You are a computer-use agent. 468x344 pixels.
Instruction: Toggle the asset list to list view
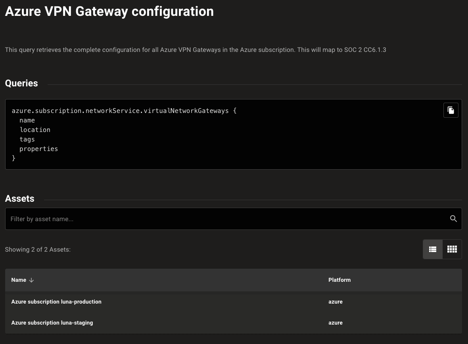(433, 249)
